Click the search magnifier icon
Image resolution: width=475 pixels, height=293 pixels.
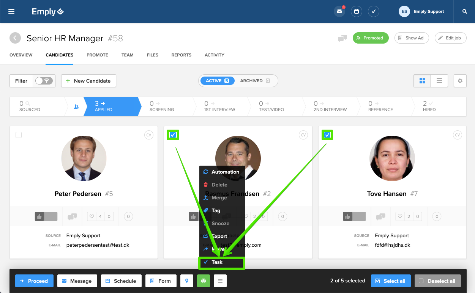(464, 11)
